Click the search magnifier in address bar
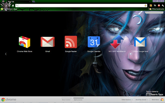 tap(17, 5)
